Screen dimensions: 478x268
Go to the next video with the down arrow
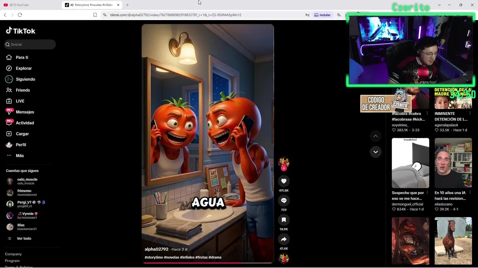376,151
